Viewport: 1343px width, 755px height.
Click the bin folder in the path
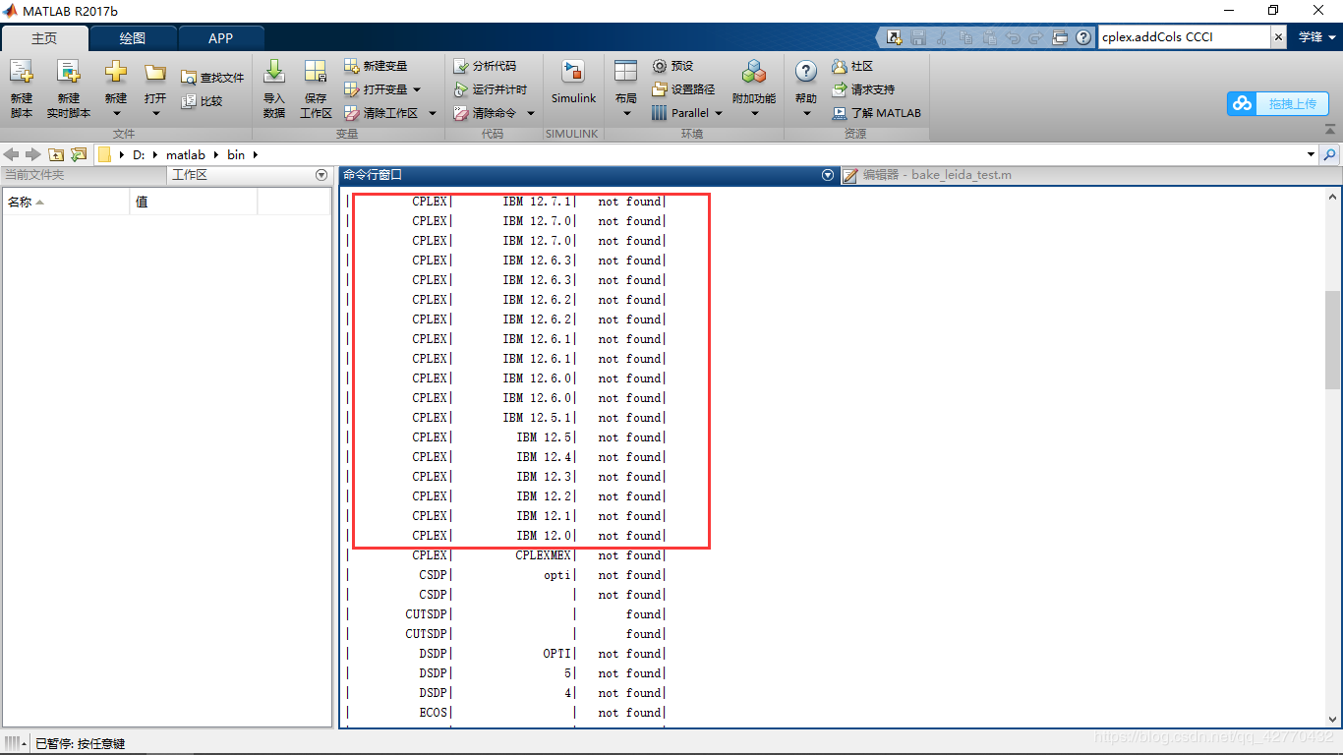pyautogui.click(x=236, y=154)
